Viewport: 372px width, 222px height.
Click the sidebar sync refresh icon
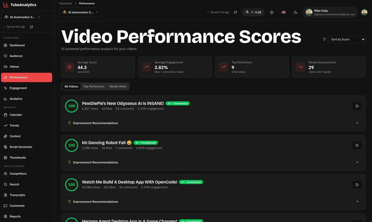[x=32, y=27]
